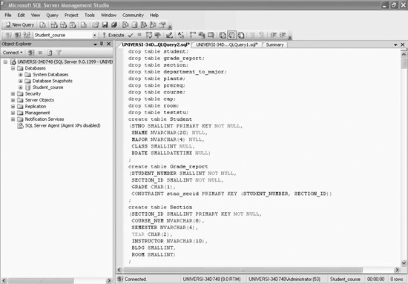Image resolution: width=408 pixels, height=284 pixels.
Task: Expand the Security folder node
Action: click(x=13, y=93)
